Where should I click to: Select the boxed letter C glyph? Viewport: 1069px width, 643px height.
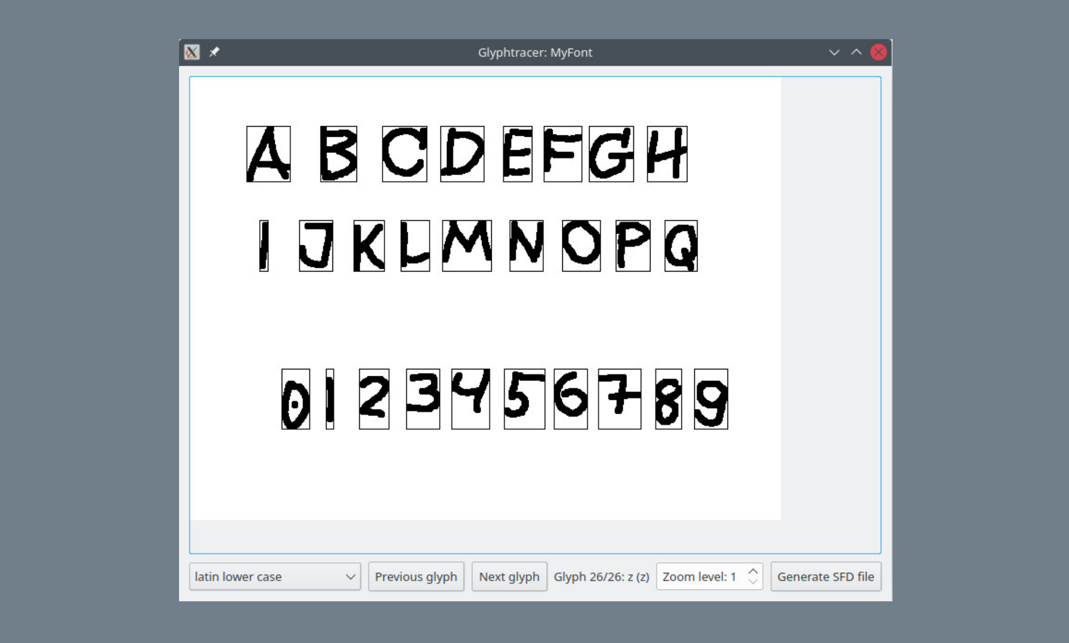[x=405, y=154]
